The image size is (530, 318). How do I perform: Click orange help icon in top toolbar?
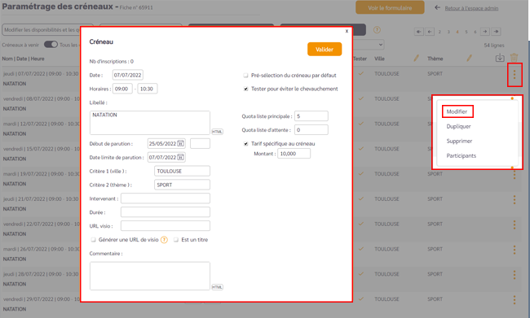[x=377, y=30]
